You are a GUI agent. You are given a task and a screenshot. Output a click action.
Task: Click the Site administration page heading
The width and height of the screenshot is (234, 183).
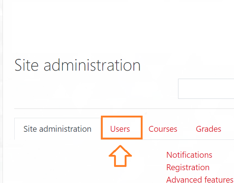click(78, 65)
